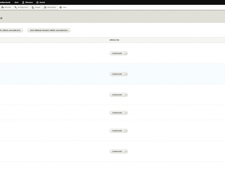Image resolution: width=225 pixels, height=169 pixels.
Task: Click Szerkesztés in the first table row
Action: pos(117,53)
